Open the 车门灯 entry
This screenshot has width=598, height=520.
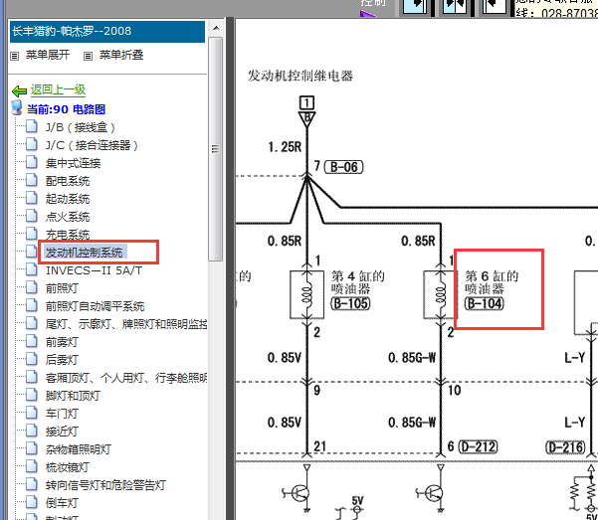(x=62, y=414)
